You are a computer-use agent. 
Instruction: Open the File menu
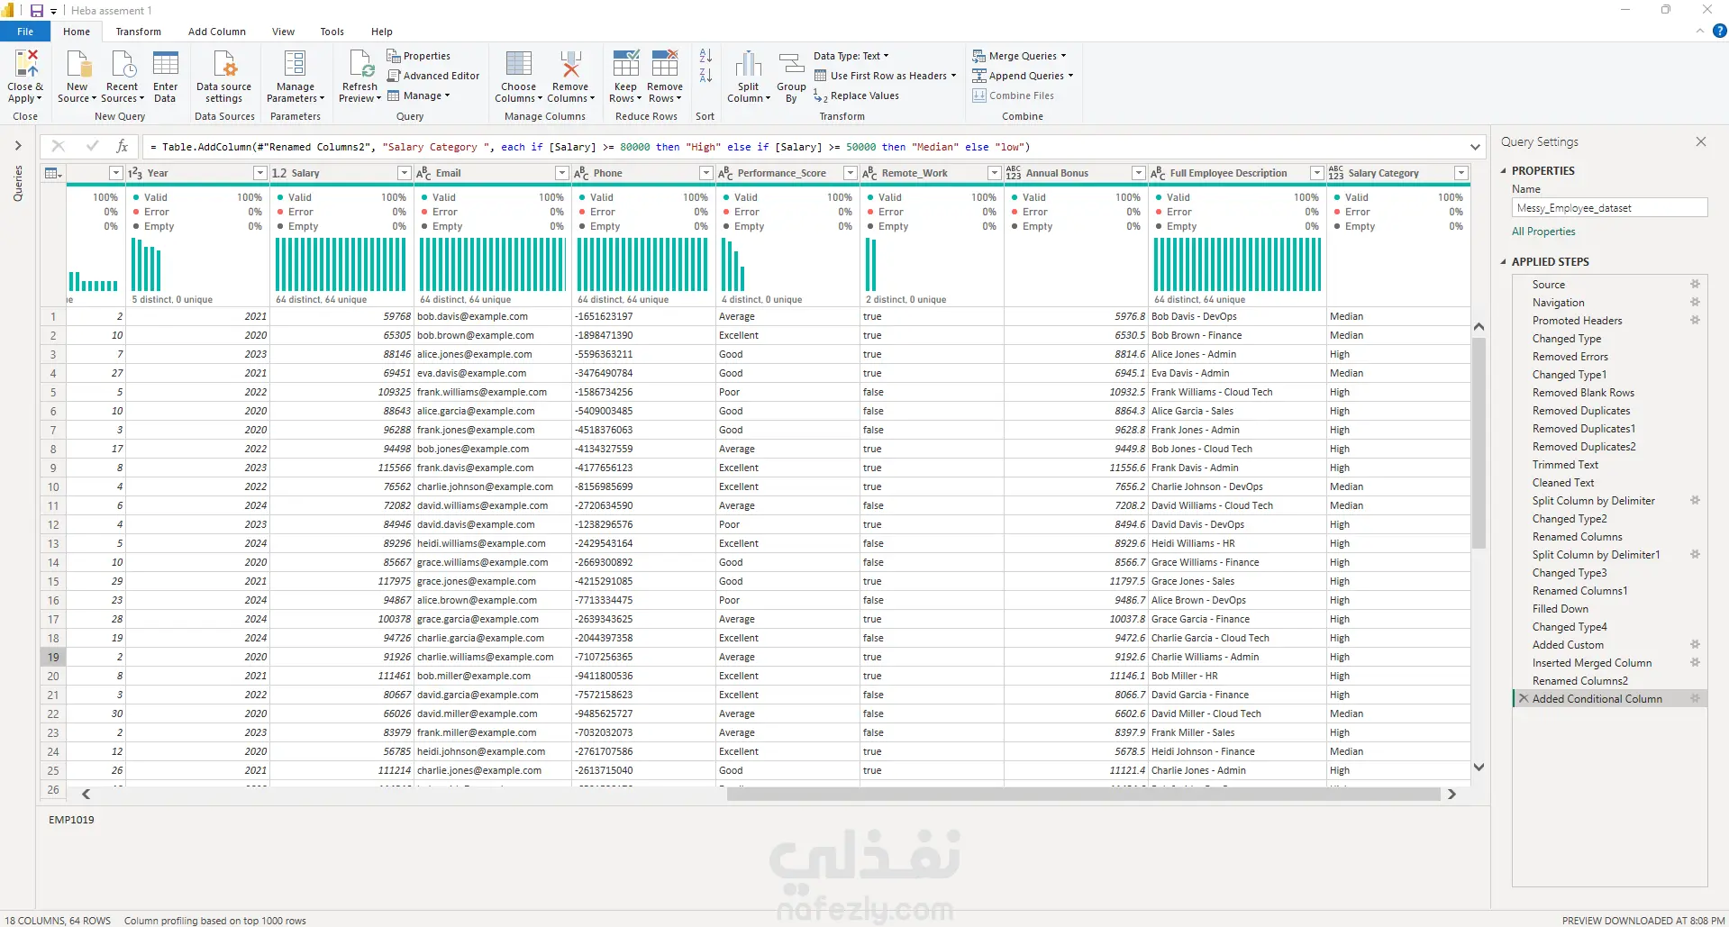(x=25, y=32)
